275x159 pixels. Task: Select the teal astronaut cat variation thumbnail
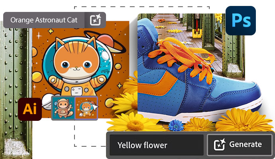click(63, 108)
